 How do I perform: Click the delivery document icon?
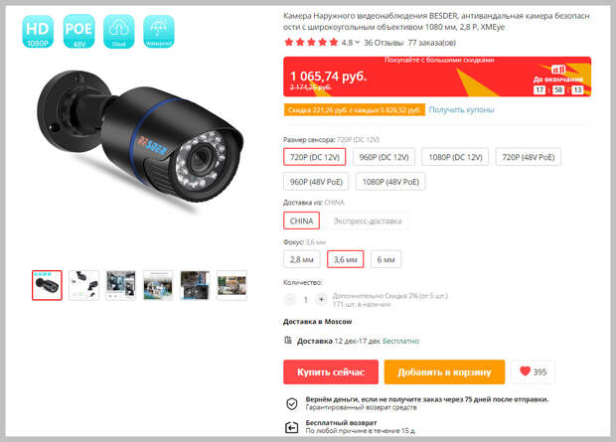(x=288, y=341)
